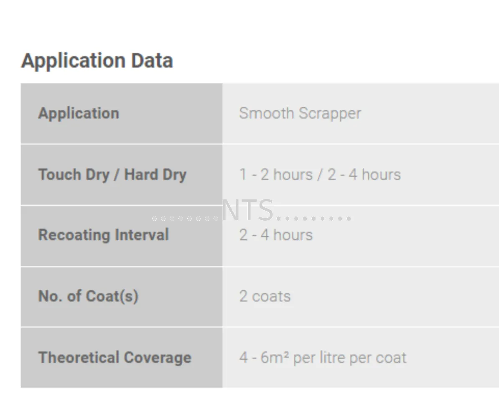Click the NTS watermark text
This screenshot has width=499, height=418.
(247, 210)
